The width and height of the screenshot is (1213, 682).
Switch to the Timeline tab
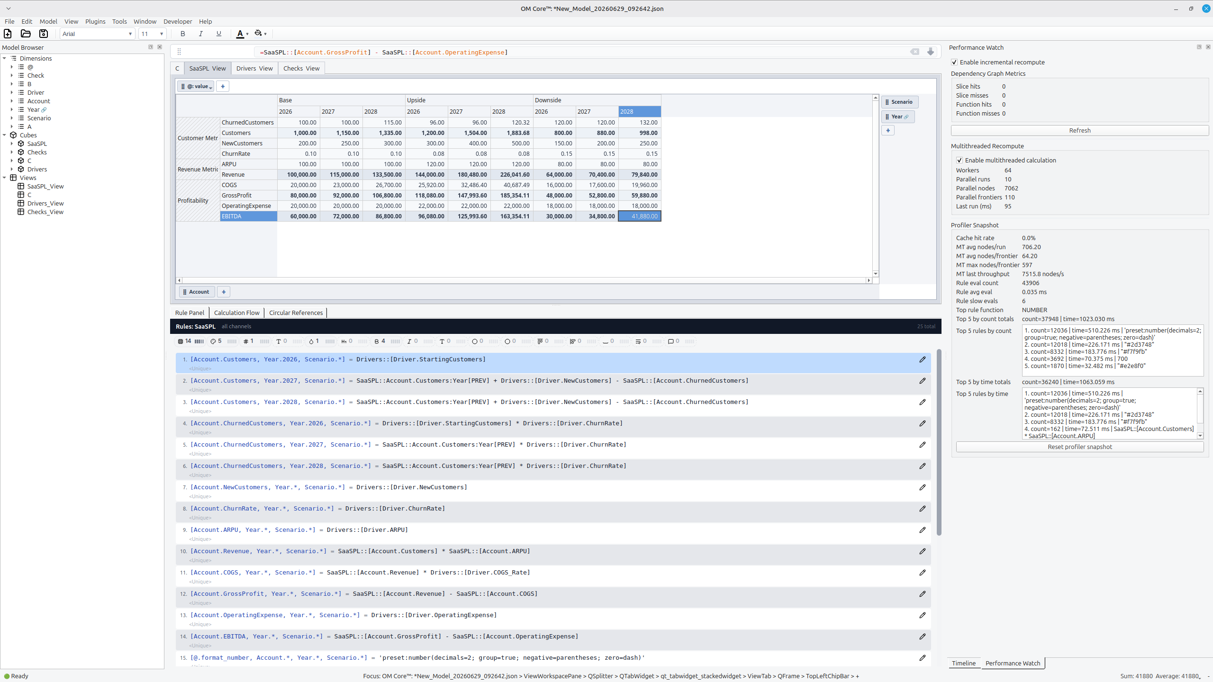964,663
